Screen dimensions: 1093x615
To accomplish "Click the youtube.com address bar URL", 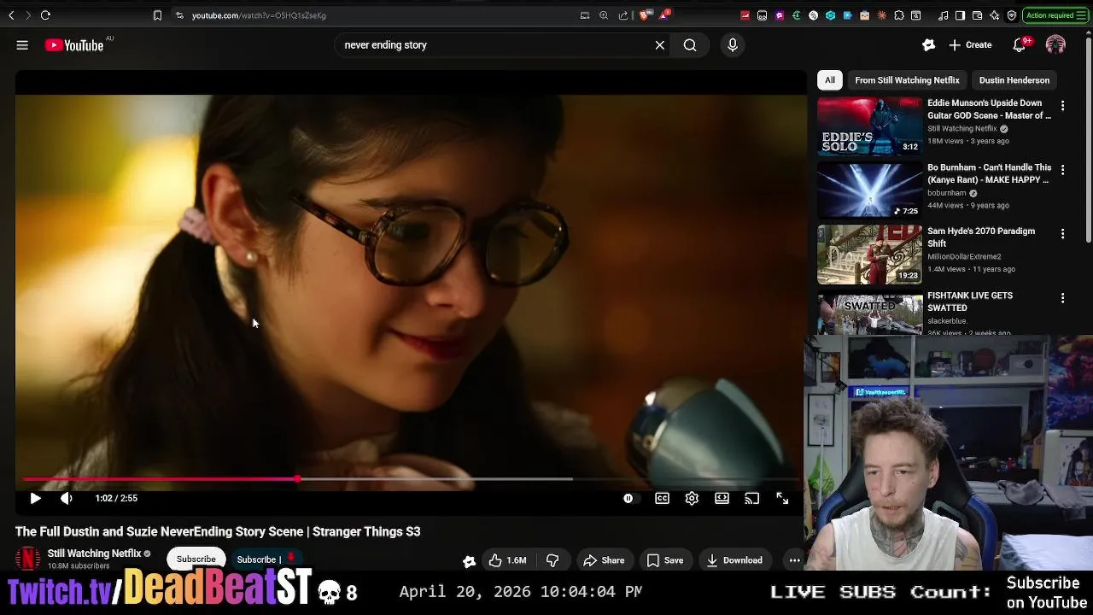I will point(259,15).
